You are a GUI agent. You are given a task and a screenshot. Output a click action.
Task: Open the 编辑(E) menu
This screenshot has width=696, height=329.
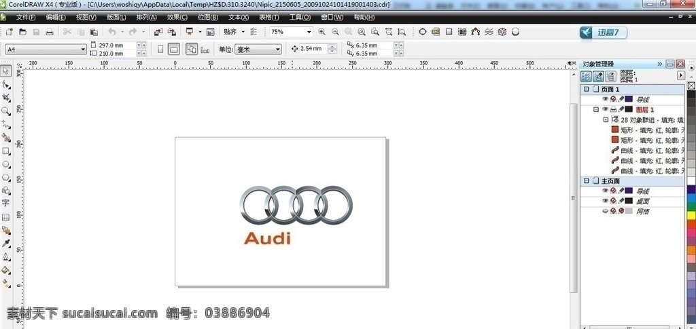pyautogui.click(x=56, y=17)
